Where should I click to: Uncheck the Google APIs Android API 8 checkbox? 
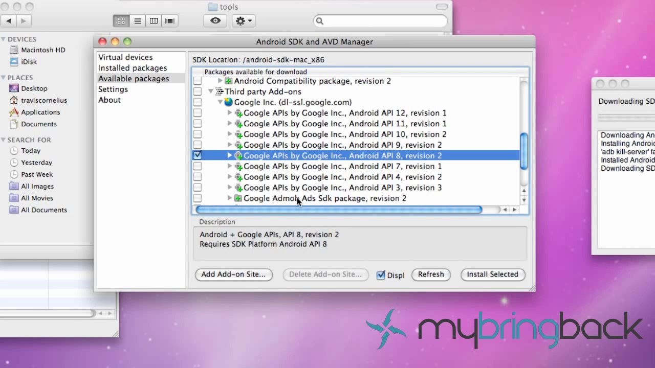click(x=198, y=155)
